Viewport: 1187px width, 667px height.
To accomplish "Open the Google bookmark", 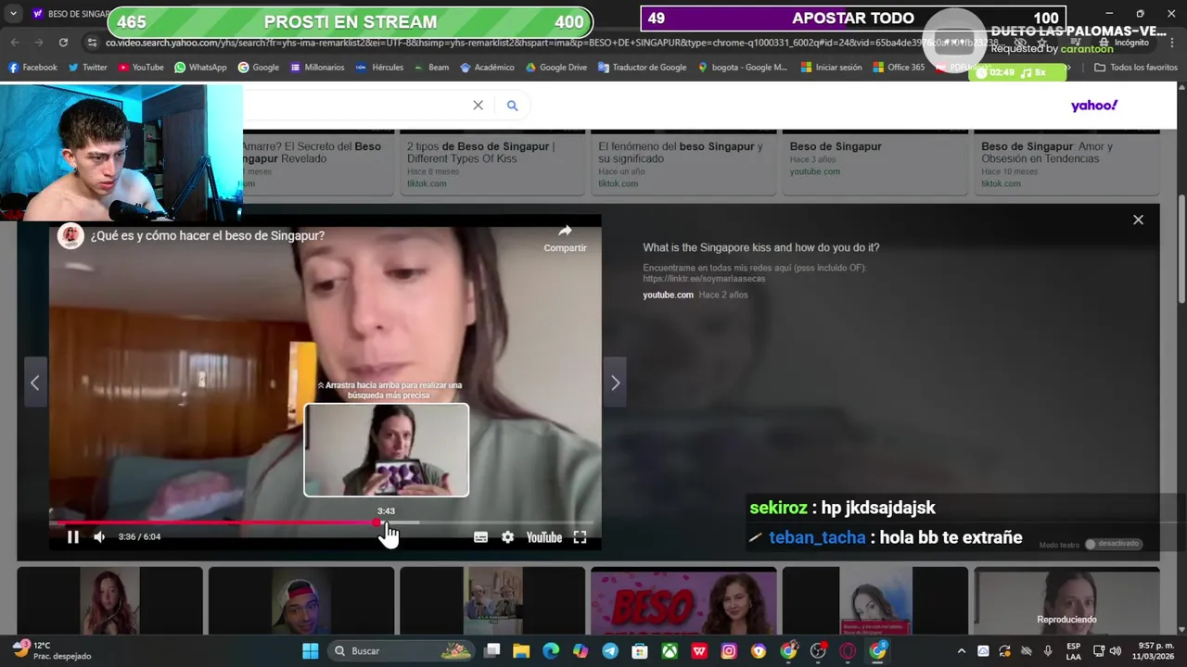I will pos(258,68).
